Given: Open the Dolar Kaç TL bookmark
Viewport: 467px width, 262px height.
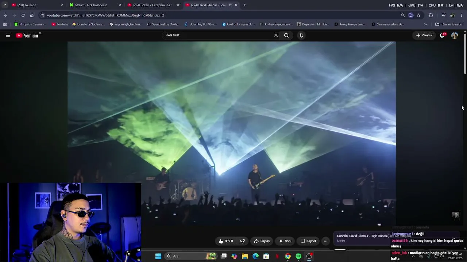Looking at the screenshot, I should 200,24.
